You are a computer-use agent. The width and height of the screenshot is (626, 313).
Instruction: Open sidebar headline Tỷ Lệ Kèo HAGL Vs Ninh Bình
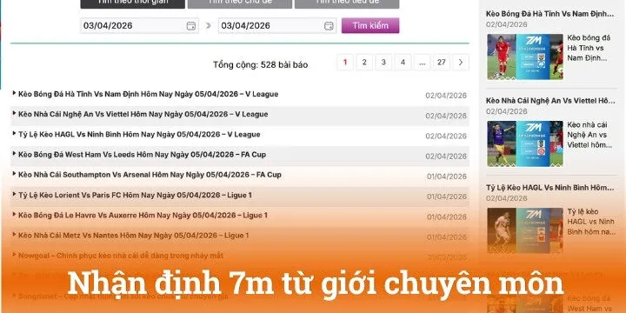550,187
